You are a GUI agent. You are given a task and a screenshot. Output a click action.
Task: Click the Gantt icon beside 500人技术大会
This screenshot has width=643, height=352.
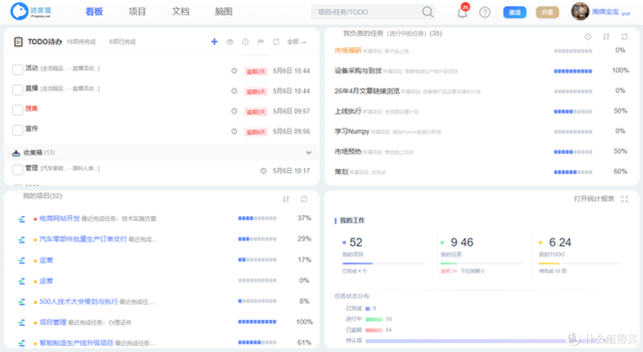22,302
